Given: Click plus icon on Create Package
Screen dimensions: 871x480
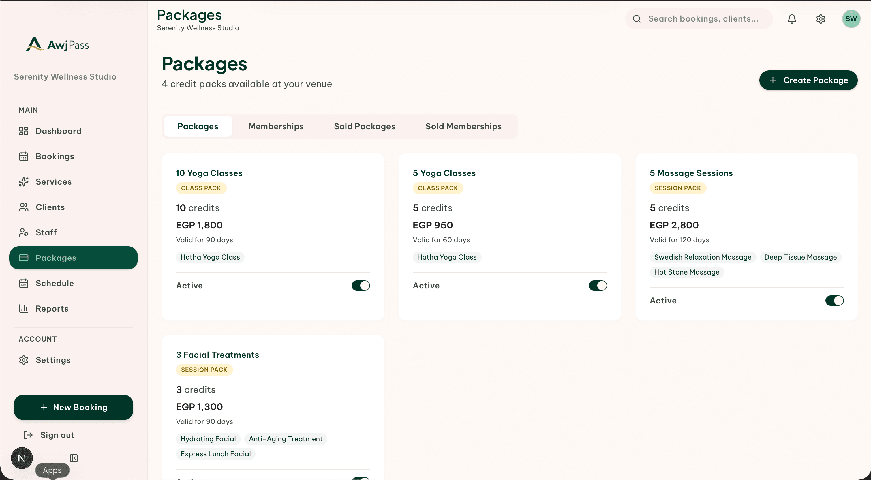Looking at the screenshot, I should click(773, 80).
